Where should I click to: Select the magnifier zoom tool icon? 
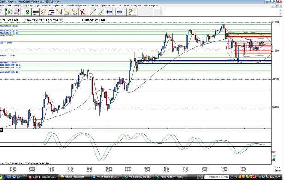(x=17, y=12)
